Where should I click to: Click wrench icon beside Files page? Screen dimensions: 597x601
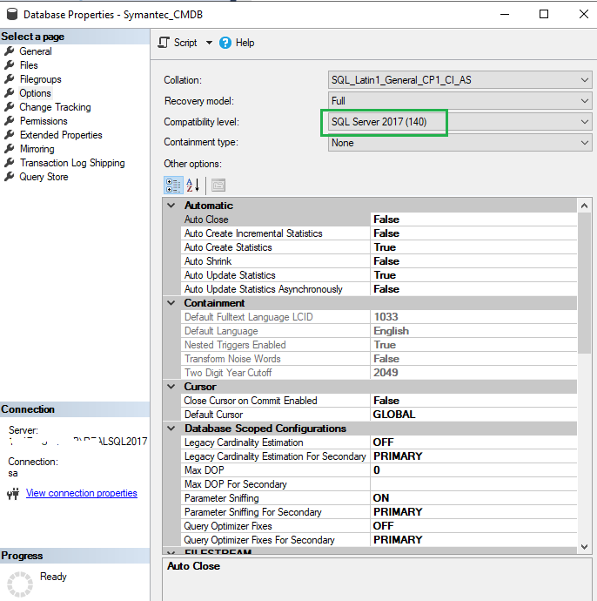click(x=10, y=64)
